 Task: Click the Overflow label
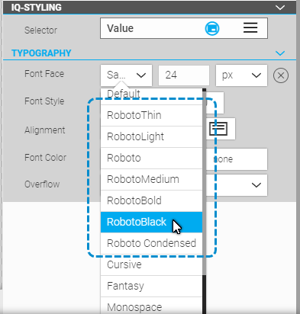[42, 184]
